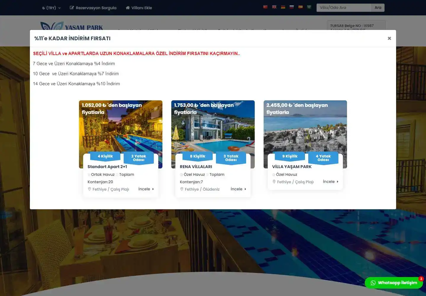
Task: Click '14 Gece ve Üzeri Konaklamaya %10 İndirim'
Action: pyautogui.click(x=76, y=84)
